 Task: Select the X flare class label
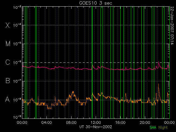point(7,25)
